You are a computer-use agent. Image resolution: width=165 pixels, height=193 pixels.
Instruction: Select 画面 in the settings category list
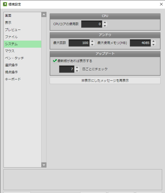point(23,16)
